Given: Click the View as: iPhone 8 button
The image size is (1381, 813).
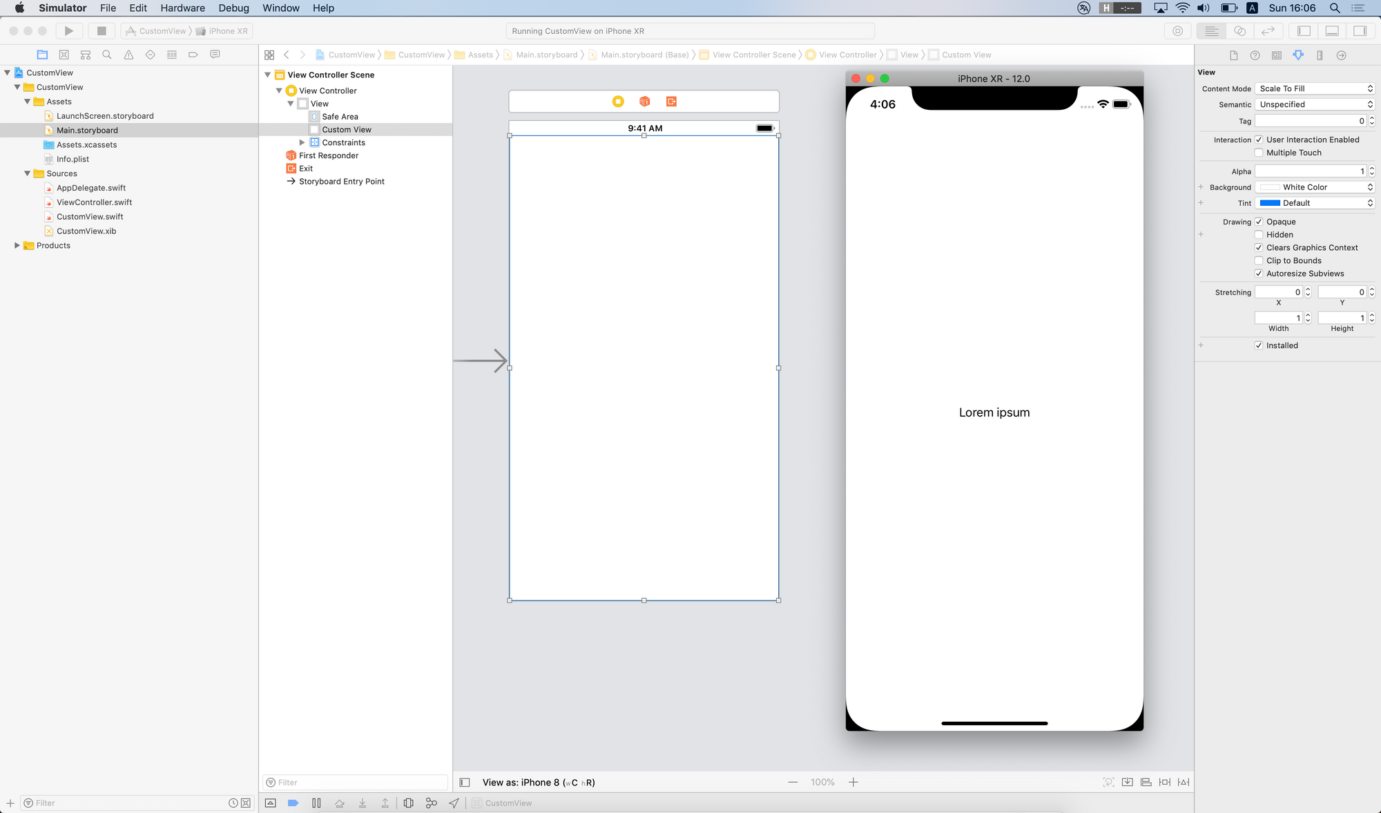Looking at the screenshot, I should 539,783.
